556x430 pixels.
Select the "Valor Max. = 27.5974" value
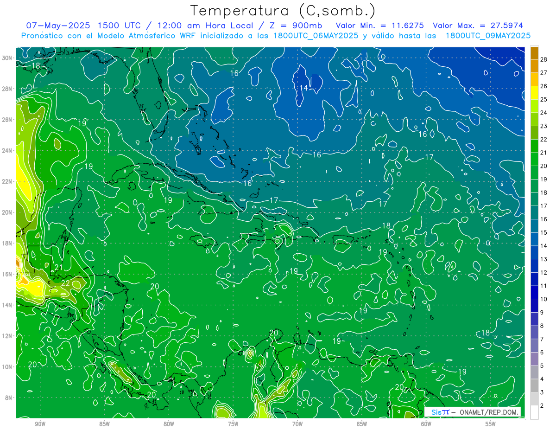[478, 26]
